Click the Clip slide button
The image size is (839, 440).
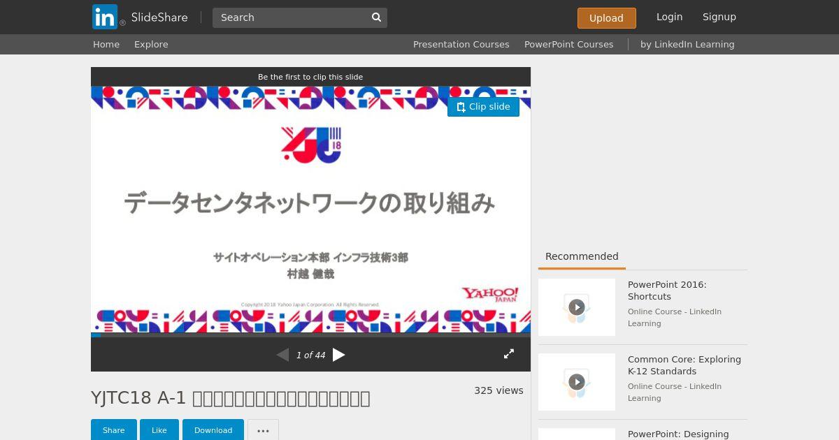[x=483, y=107]
